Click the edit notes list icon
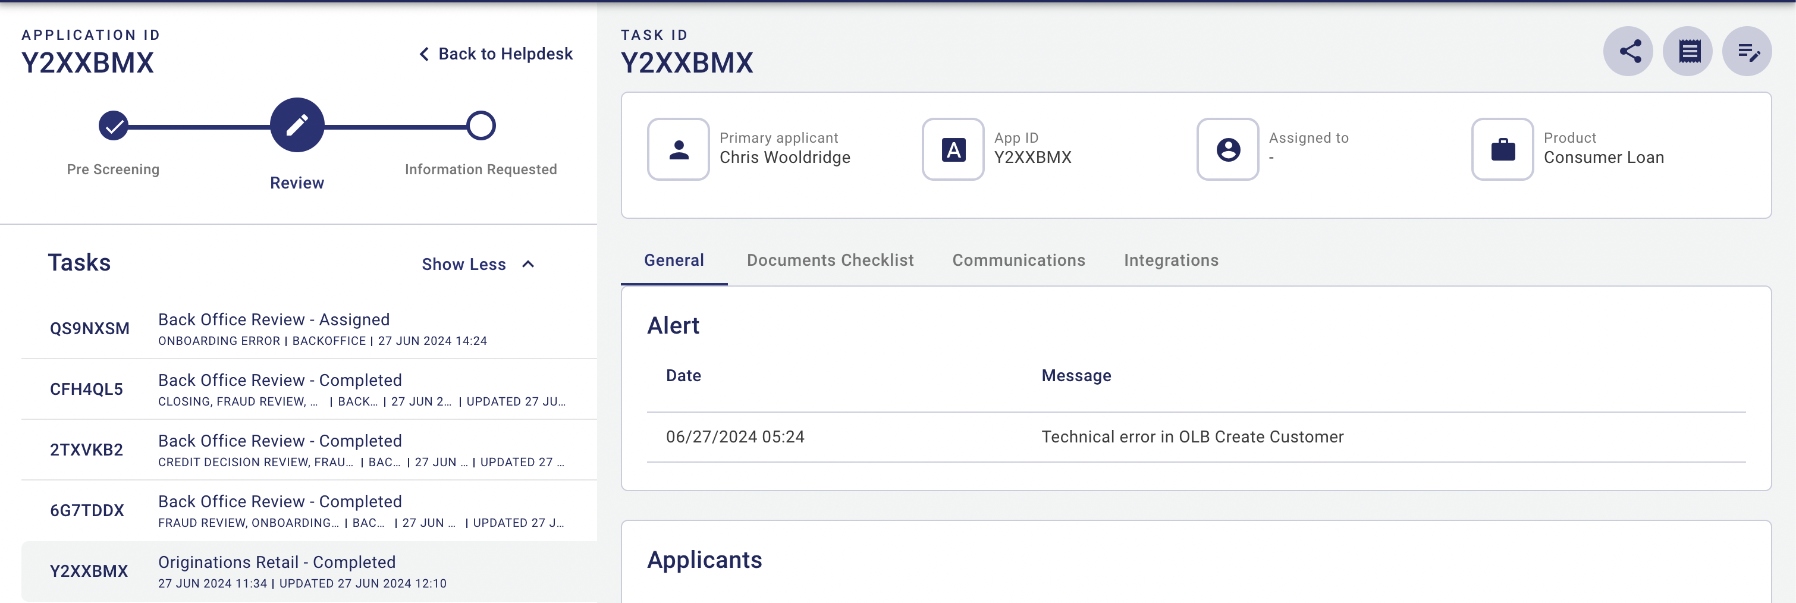The image size is (1796, 603). (x=1747, y=52)
